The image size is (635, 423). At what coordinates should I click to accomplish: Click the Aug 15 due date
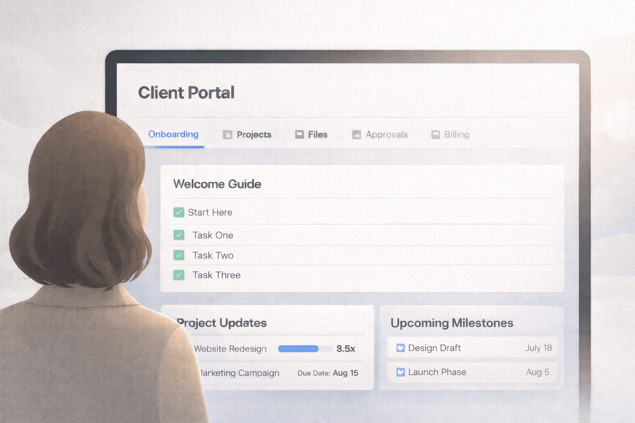pos(345,373)
